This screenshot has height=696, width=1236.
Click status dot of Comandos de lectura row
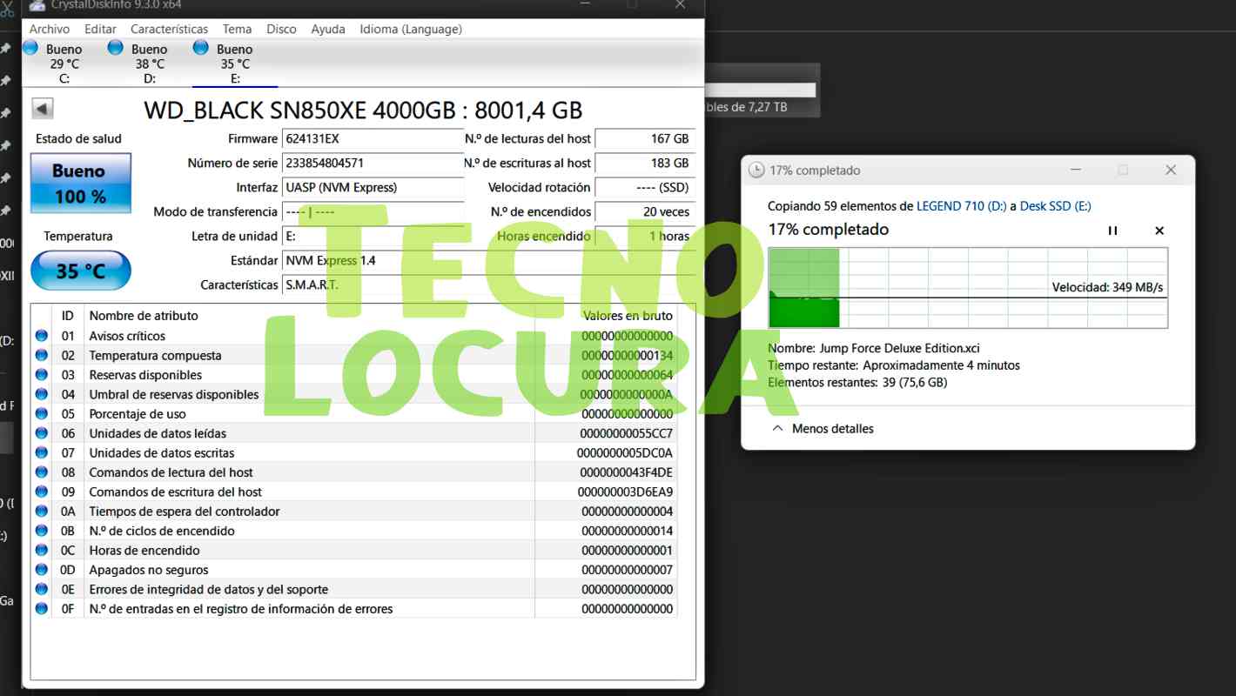41,472
